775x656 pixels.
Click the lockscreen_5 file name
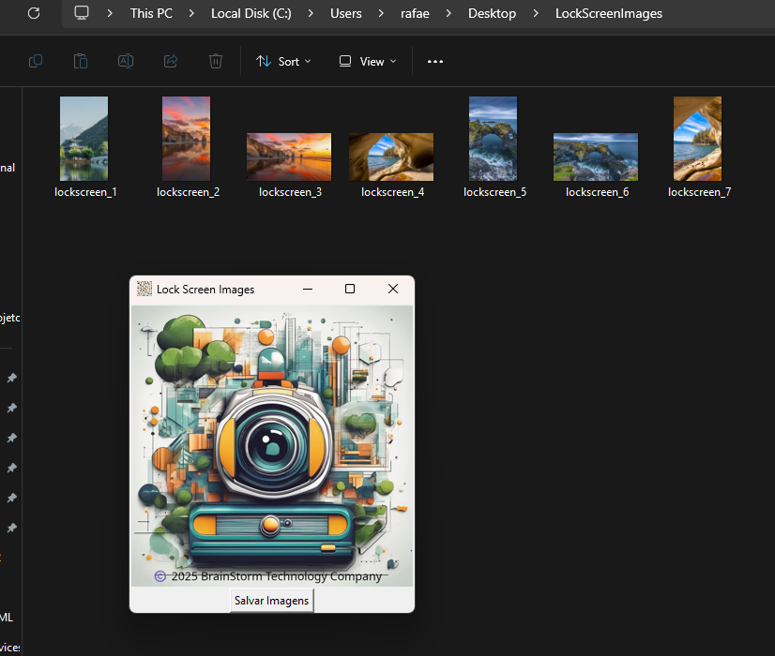(494, 192)
